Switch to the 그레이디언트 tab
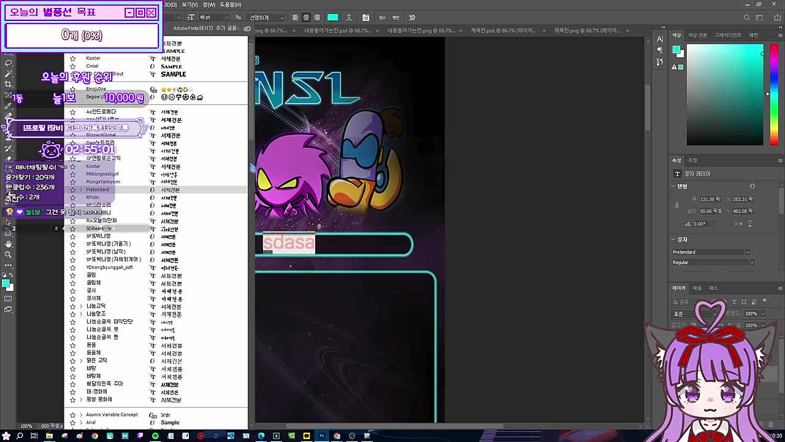Screen dimensions: 785x442 [728, 35]
